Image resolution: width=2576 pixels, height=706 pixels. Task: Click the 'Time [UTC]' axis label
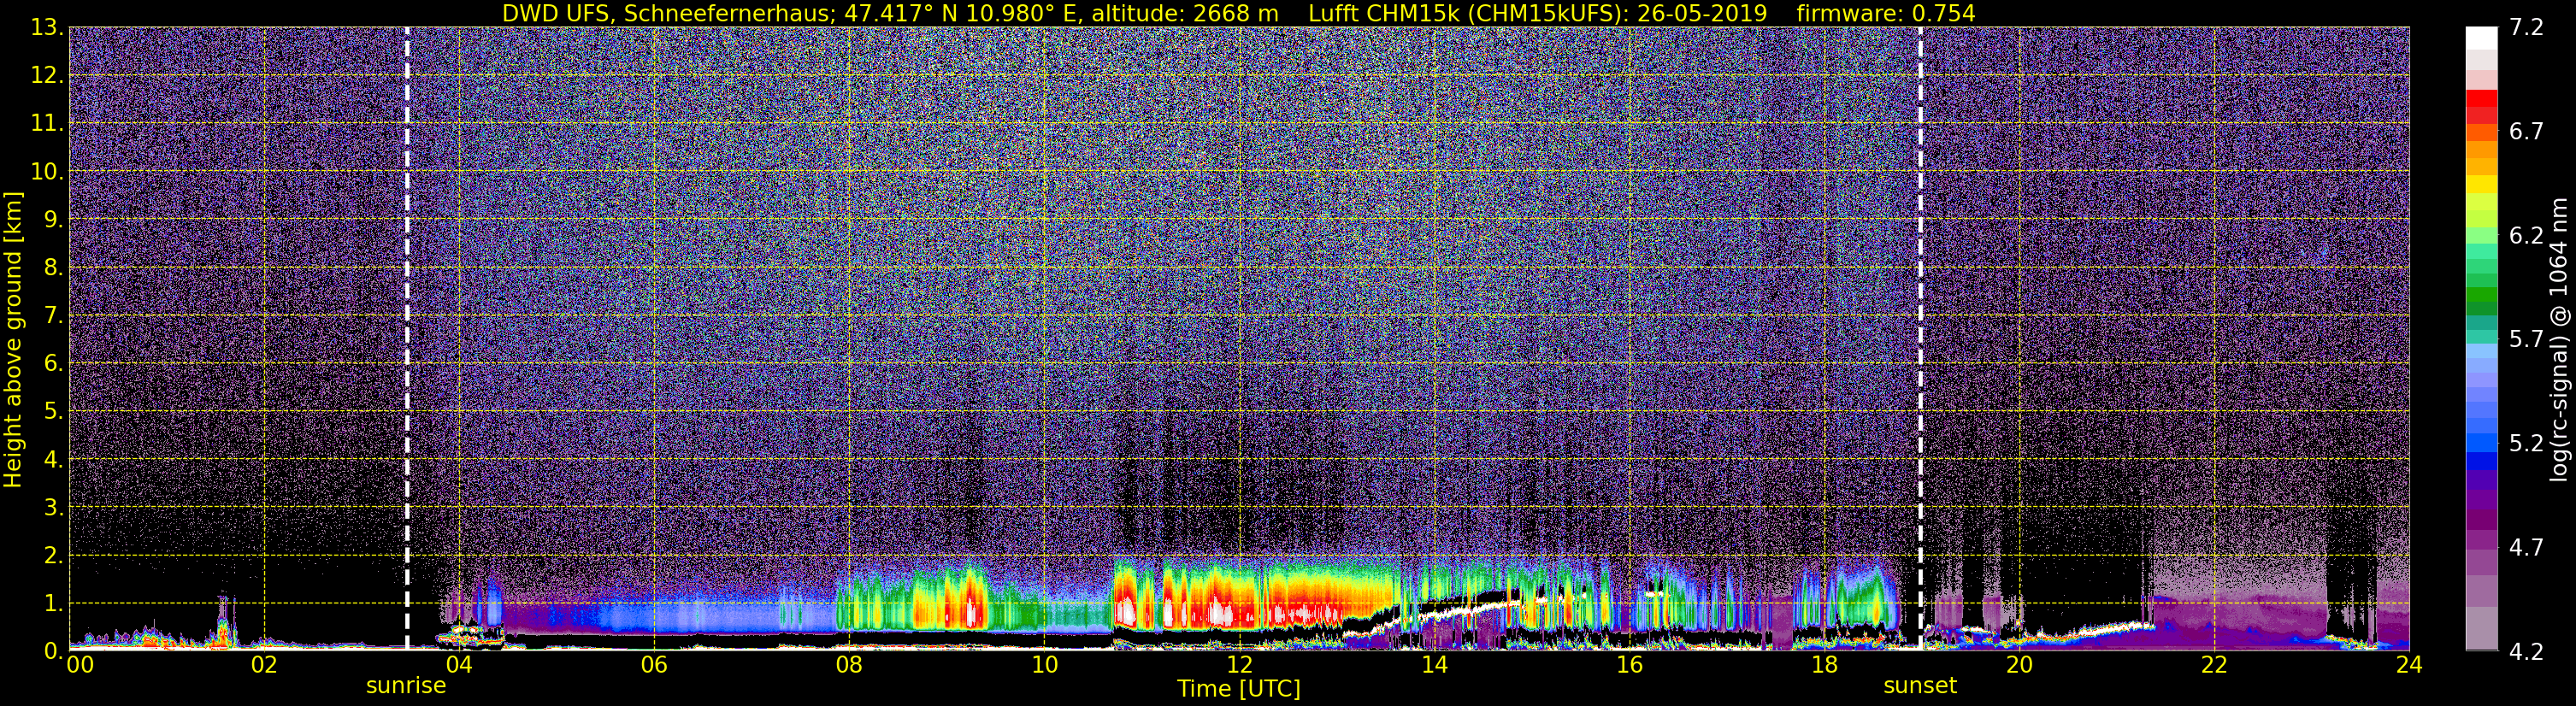(x=1239, y=688)
